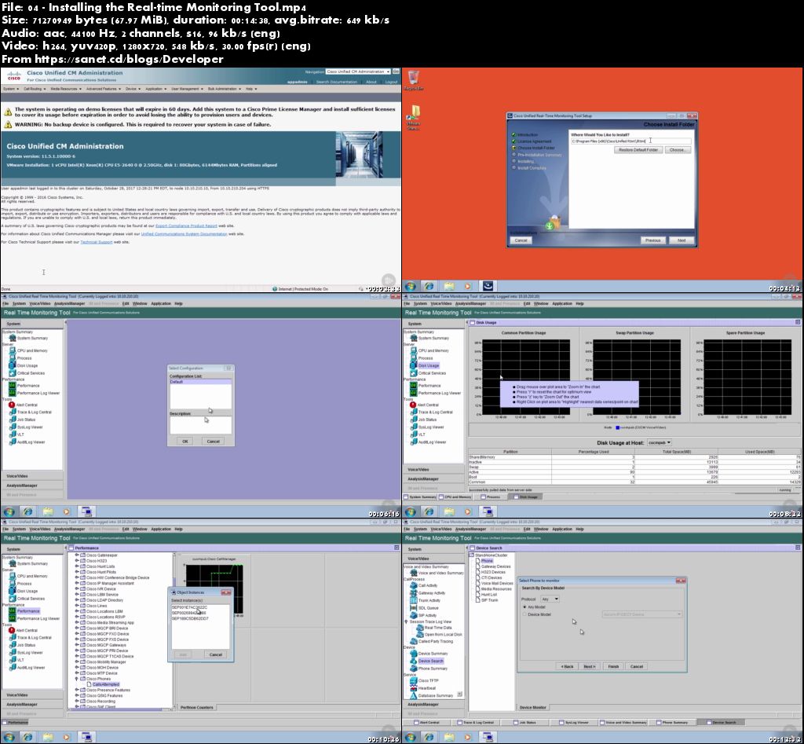Open Performance Log Viewer icon in Performance frame
This screenshot has width=804, height=744.
click(13, 618)
